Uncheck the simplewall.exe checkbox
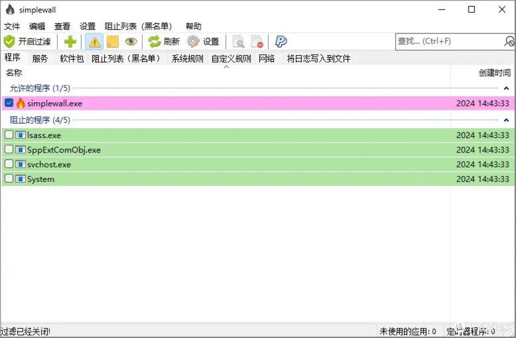The height and width of the screenshot is (338, 516). click(9, 103)
